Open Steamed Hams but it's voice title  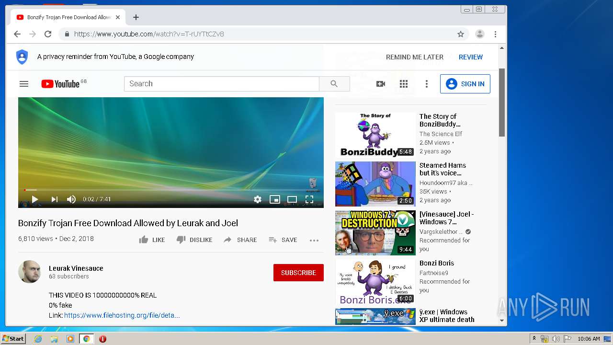pos(443,169)
